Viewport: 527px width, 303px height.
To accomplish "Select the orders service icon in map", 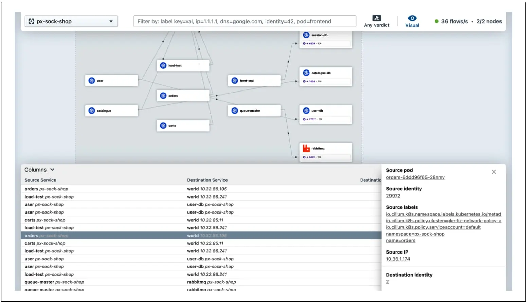I will pos(163,96).
